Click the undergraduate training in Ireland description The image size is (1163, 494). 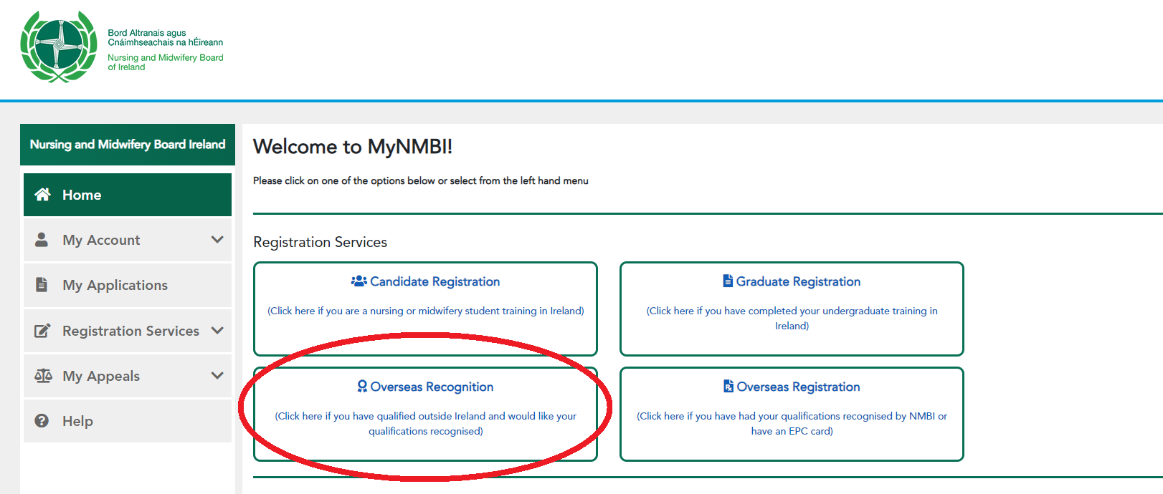tap(792, 318)
